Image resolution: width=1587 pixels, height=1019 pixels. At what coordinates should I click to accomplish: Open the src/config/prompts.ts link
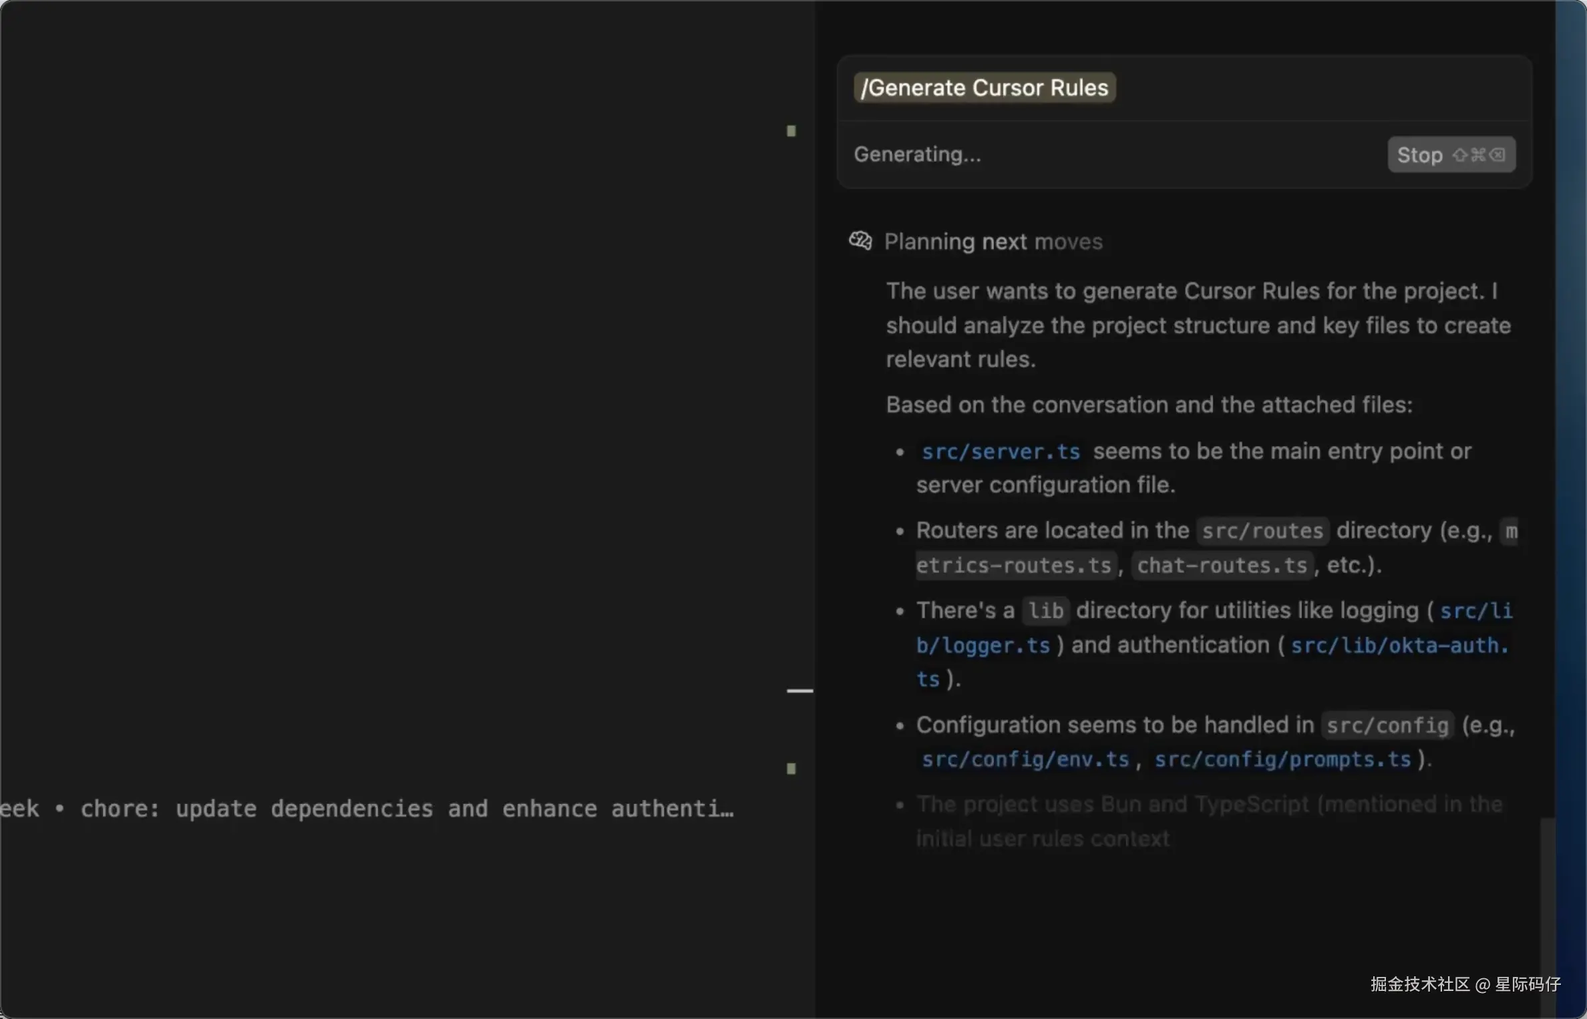pyautogui.click(x=1282, y=759)
